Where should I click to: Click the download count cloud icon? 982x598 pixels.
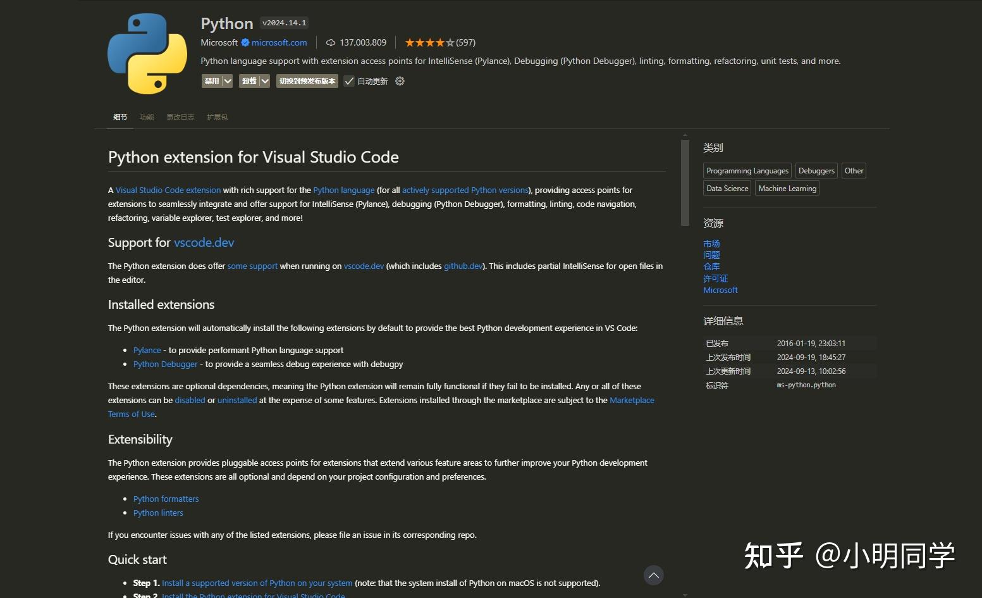click(x=331, y=42)
